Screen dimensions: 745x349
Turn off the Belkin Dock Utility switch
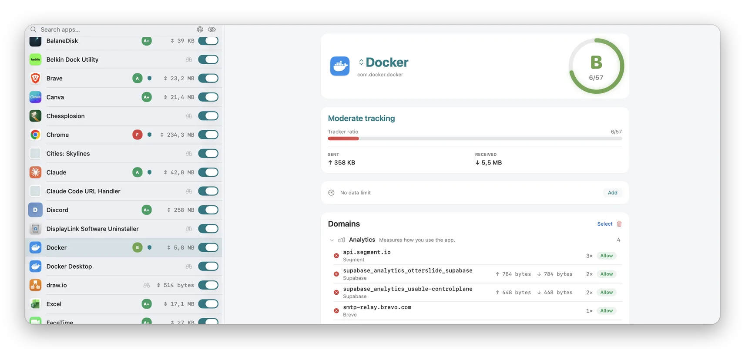click(208, 59)
